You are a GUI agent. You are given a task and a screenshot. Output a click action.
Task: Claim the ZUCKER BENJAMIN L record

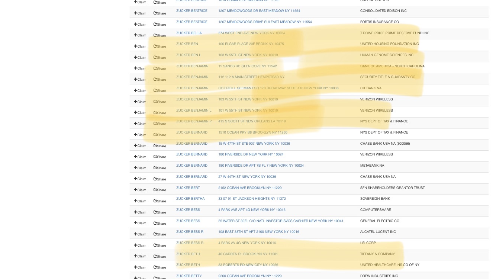click(x=140, y=112)
